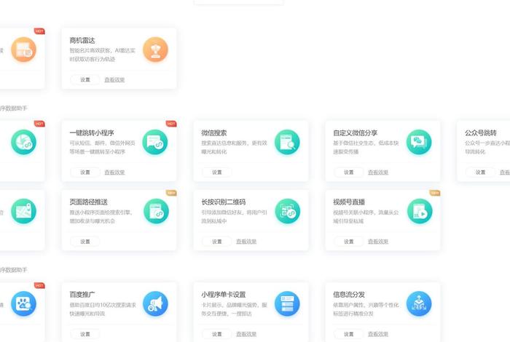Click the green map-pin icon in the cut-off card
The width and height of the screenshot is (510, 342).
[23, 212]
